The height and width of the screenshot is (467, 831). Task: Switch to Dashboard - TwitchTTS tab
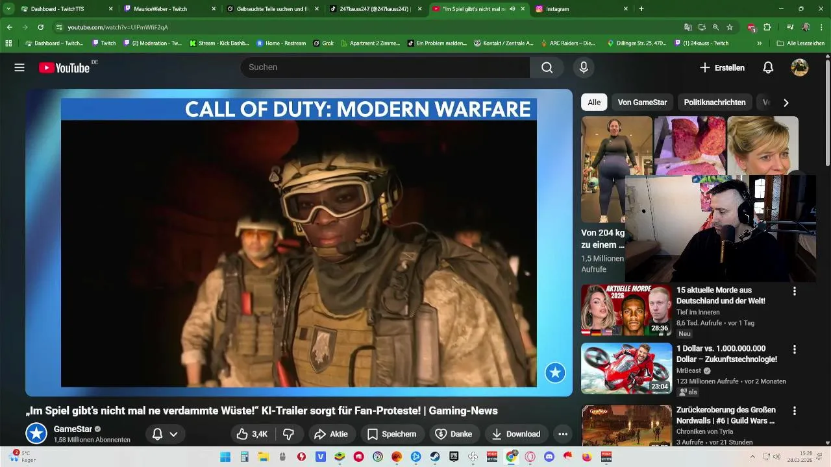67,9
